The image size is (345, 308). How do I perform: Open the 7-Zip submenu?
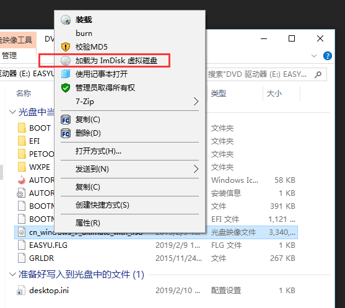coord(130,102)
